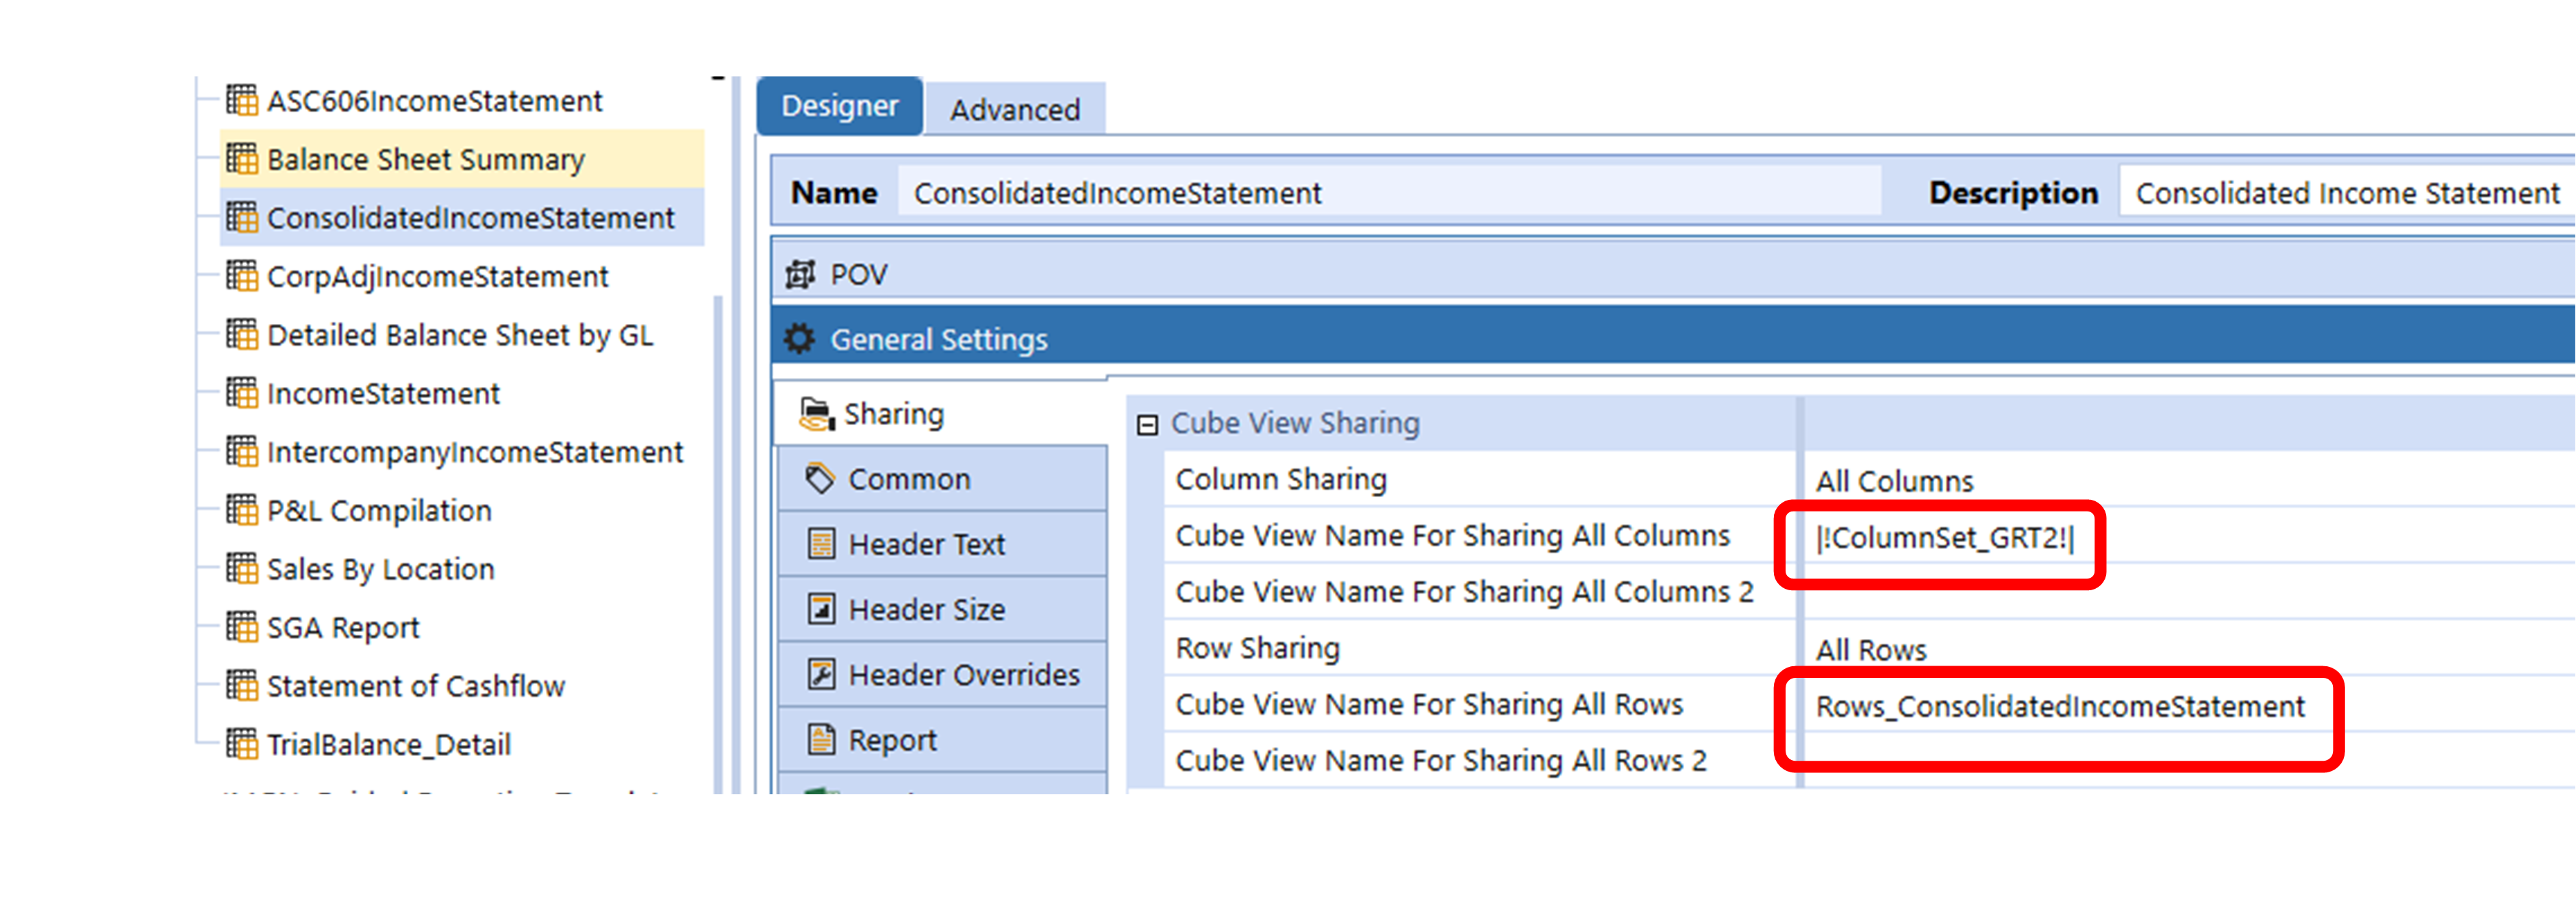
Task: Open the Header Overrides settings tab
Action: tap(942, 674)
